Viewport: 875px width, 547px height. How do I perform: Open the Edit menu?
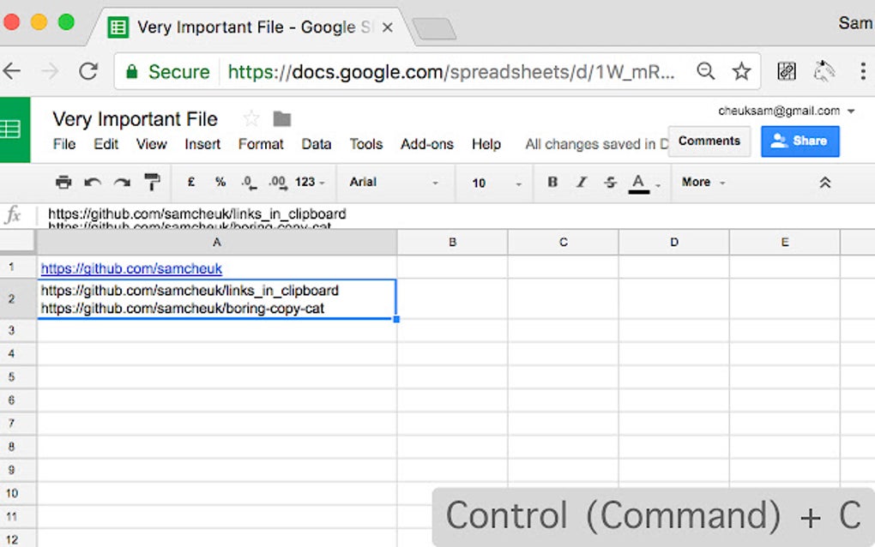click(106, 144)
